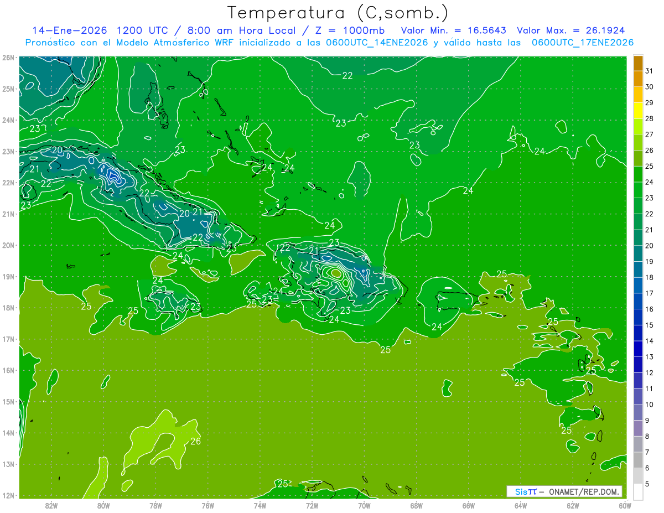This screenshot has height=513, width=664.
Task: Select the "28" value on the color legend
Action: click(649, 118)
